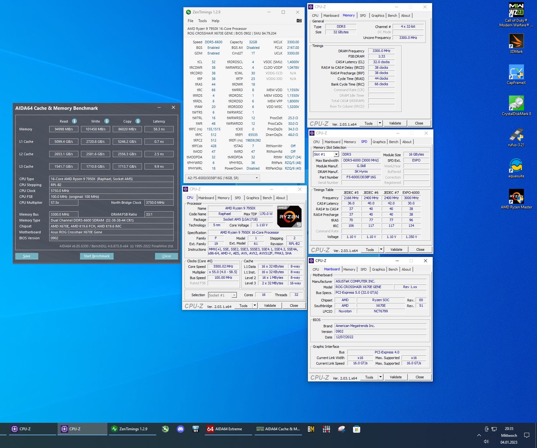Screen dimensions: 537x448
Task: Select Mainboard tab in CPU-Z CPU window
Action: click(206, 198)
